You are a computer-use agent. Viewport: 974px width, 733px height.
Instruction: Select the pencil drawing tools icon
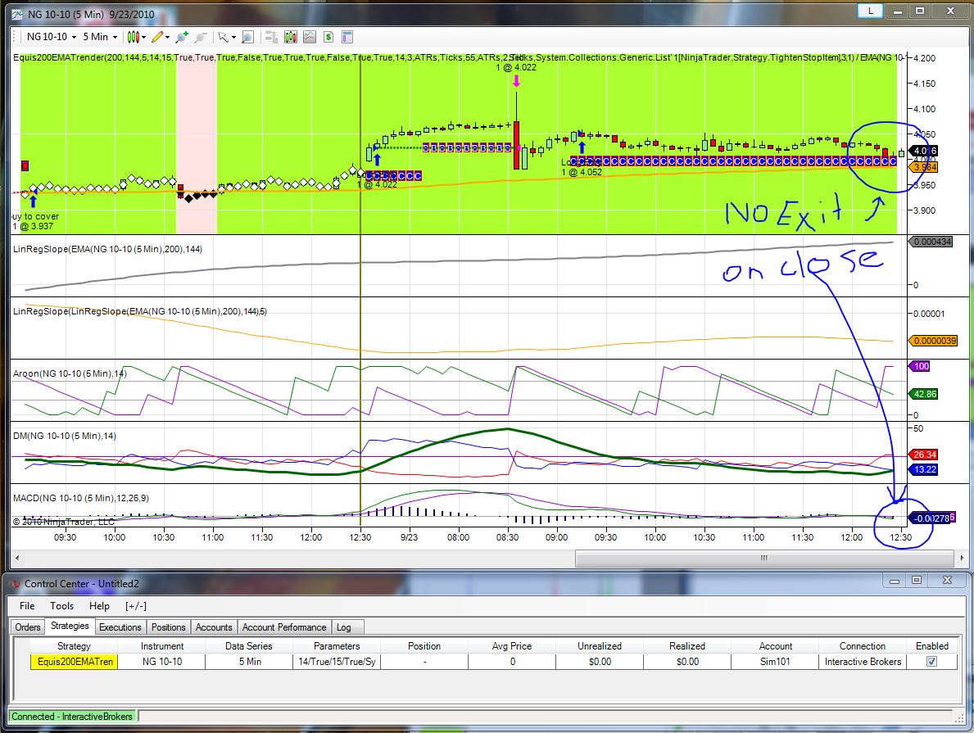click(x=157, y=38)
